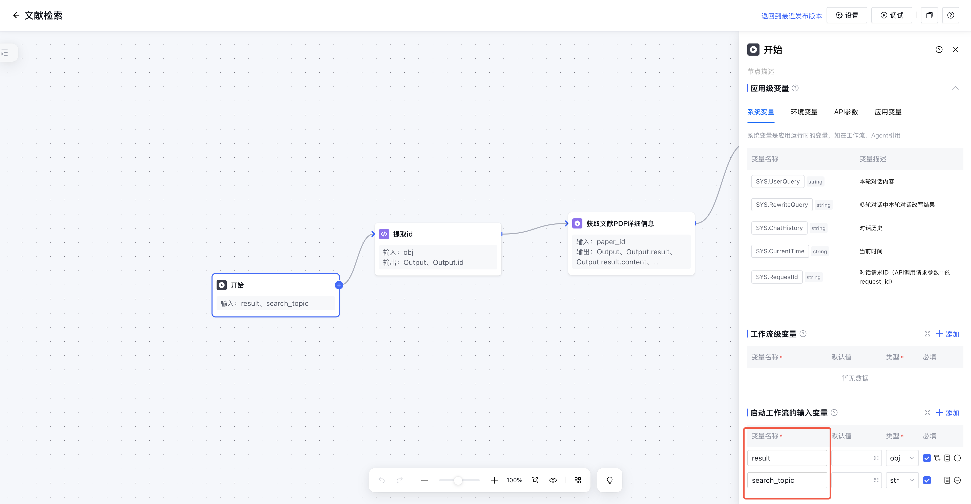Viewport: 971px width, 504px height.
Task: Click the lightbulb tips button
Action: coord(609,480)
